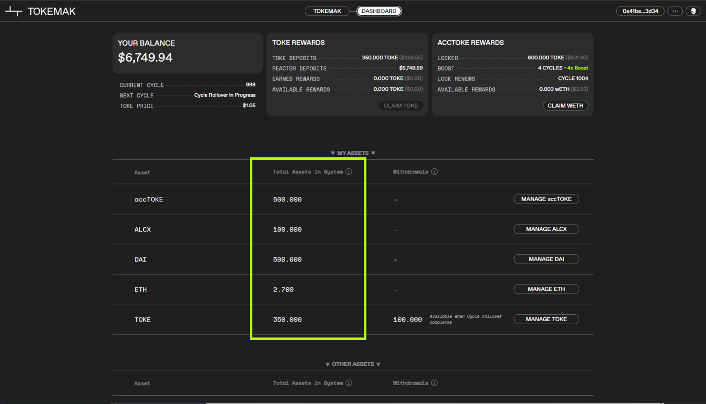Click the info icon beside My Assets Withdrawals

coord(434,172)
